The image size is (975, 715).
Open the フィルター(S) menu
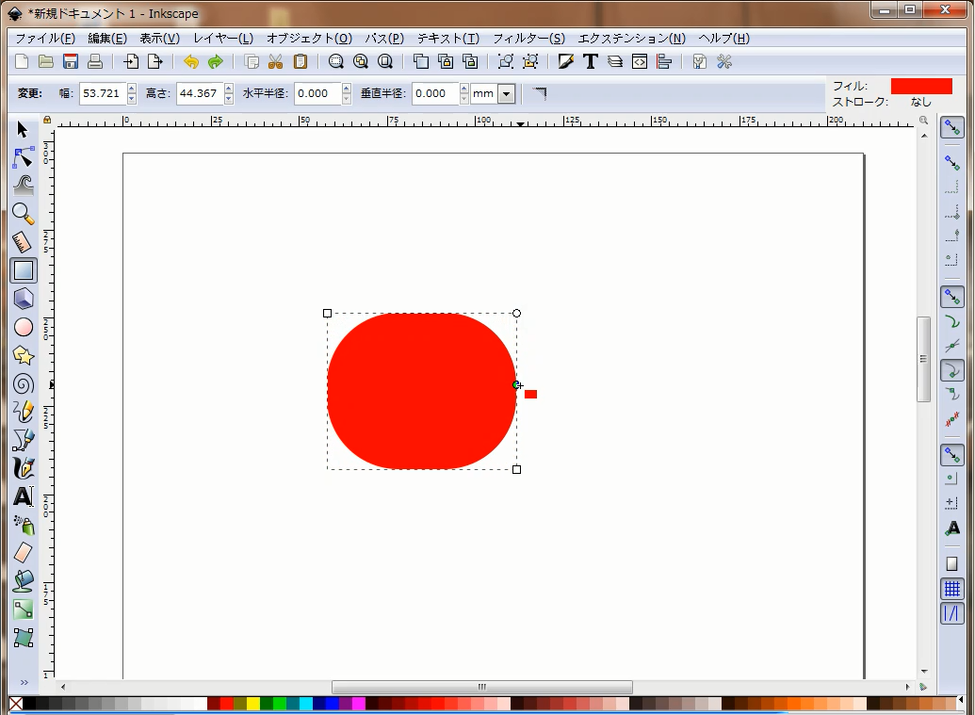528,39
